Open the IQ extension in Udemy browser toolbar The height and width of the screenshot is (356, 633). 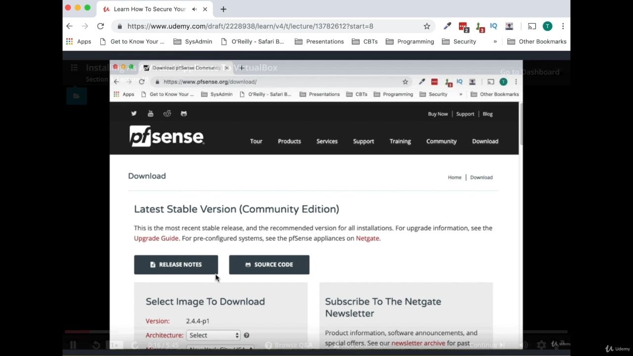[x=494, y=26]
